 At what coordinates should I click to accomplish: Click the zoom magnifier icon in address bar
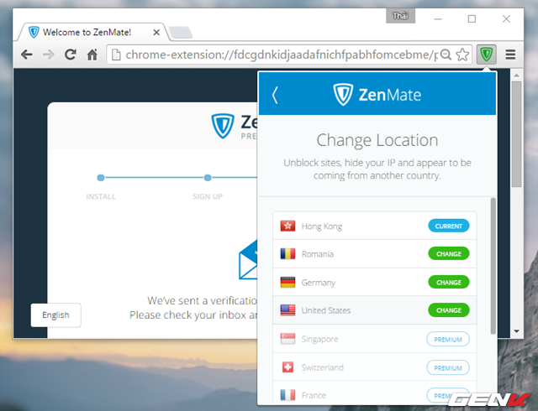click(446, 55)
